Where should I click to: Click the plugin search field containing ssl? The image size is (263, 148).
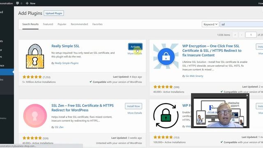241,24
